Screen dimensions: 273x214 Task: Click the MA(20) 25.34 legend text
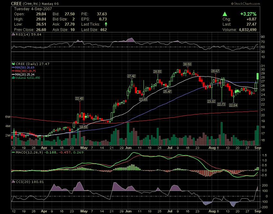25,75
